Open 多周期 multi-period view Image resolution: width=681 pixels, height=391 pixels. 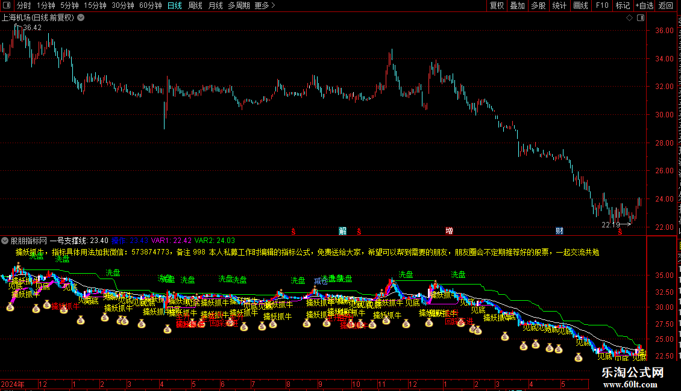(x=239, y=5)
